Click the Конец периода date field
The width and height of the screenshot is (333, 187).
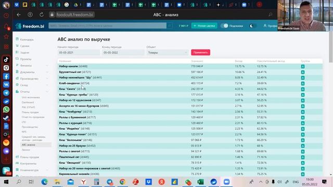[123, 52]
